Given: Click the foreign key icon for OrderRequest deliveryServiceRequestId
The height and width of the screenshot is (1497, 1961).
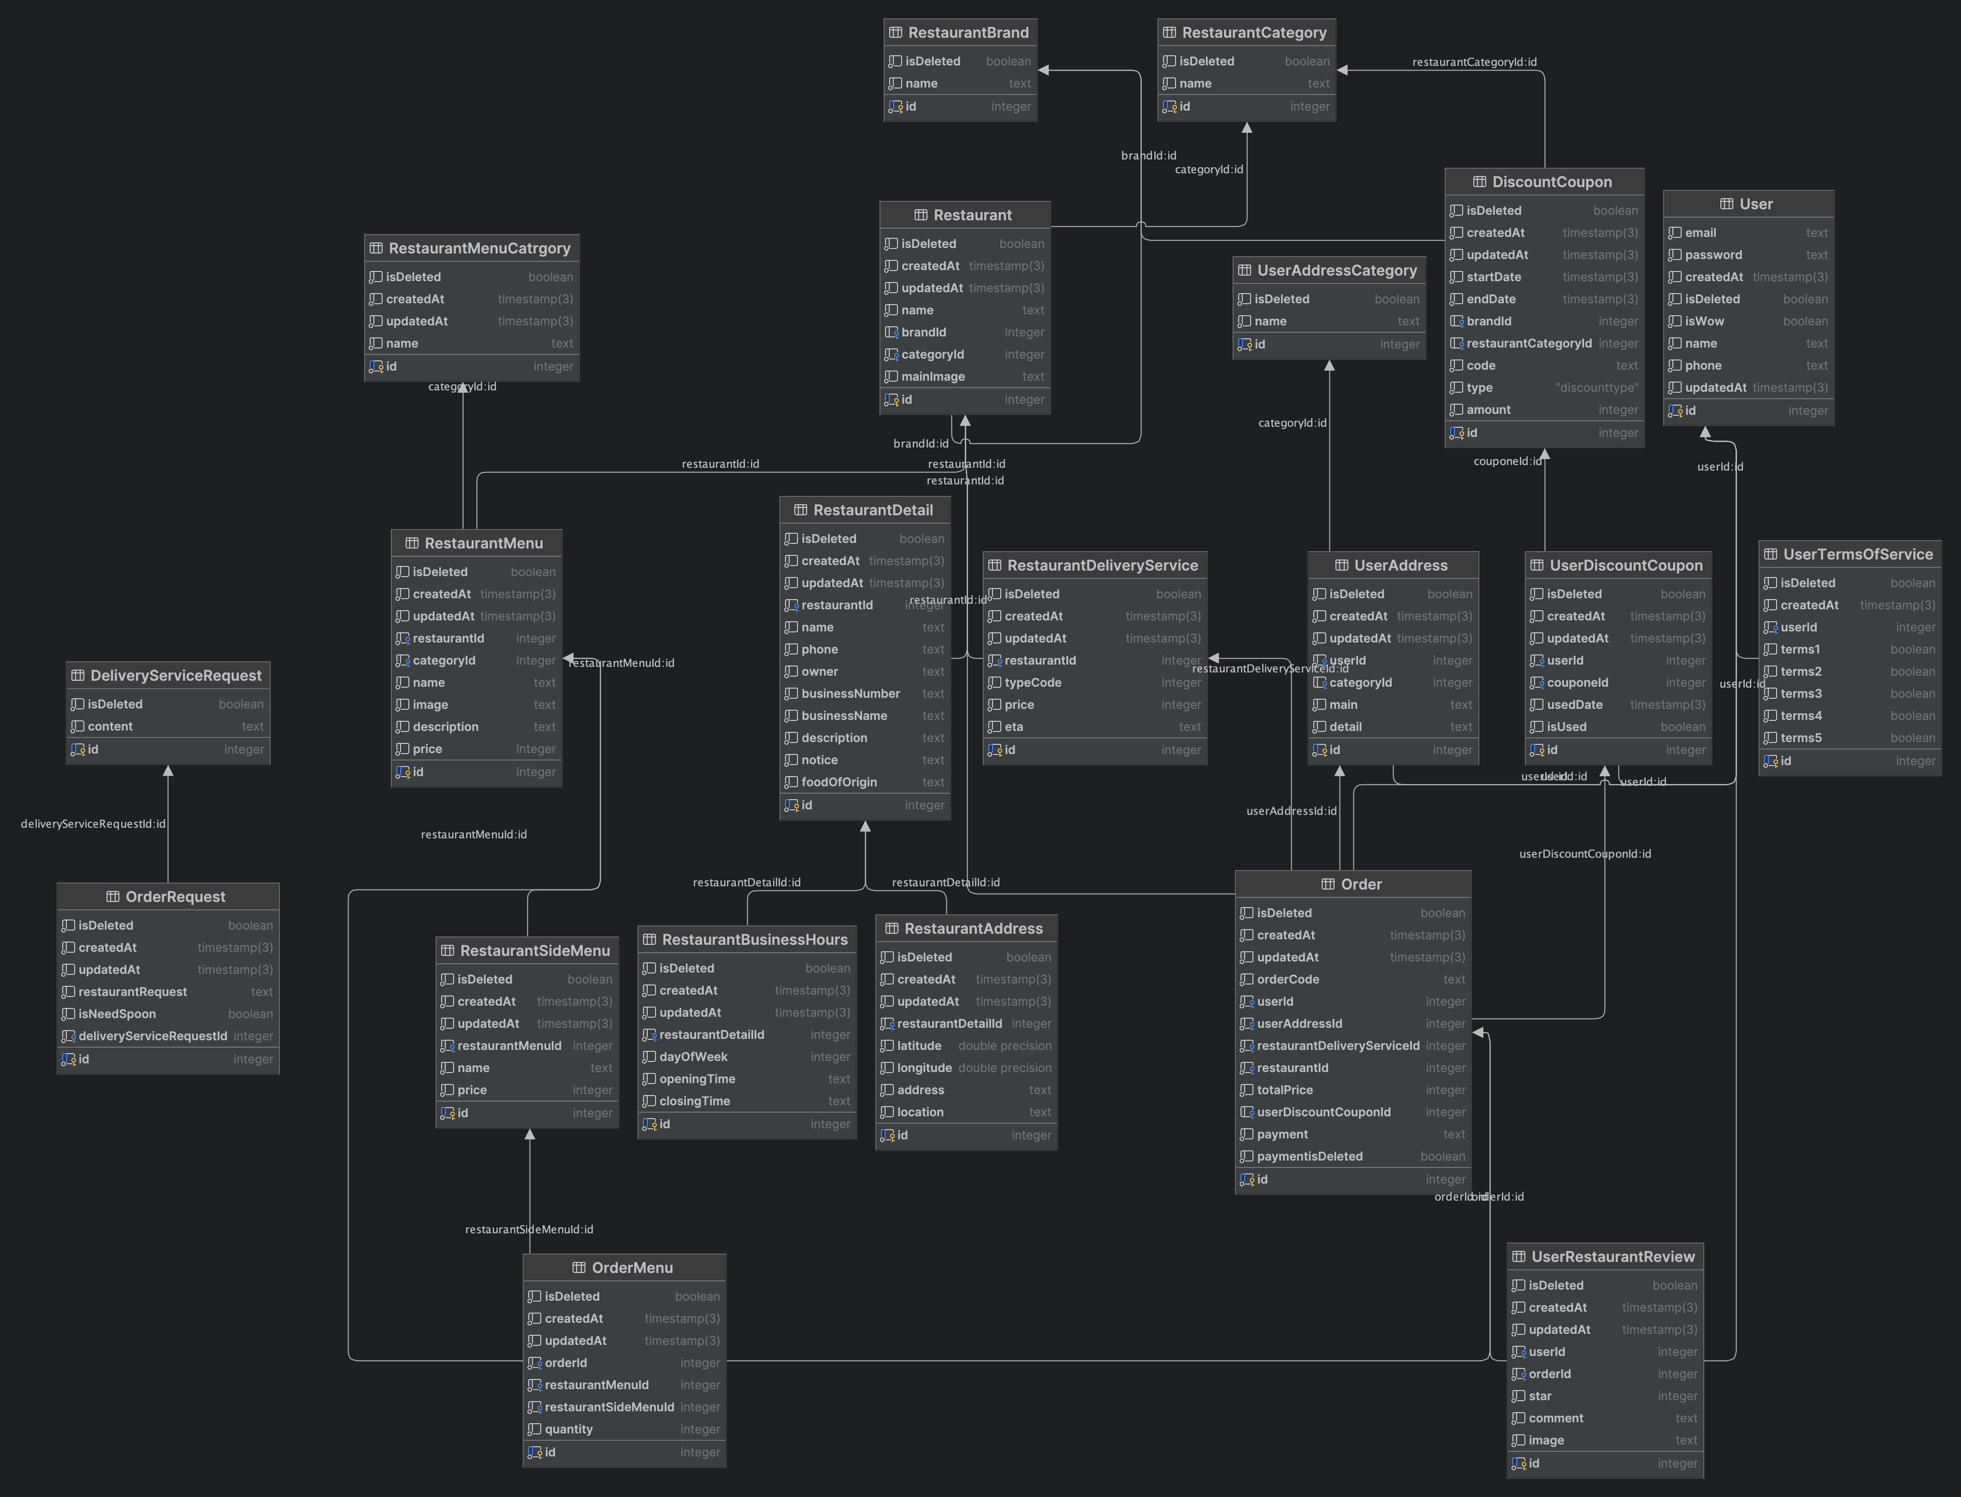Looking at the screenshot, I should click(x=69, y=1036).
